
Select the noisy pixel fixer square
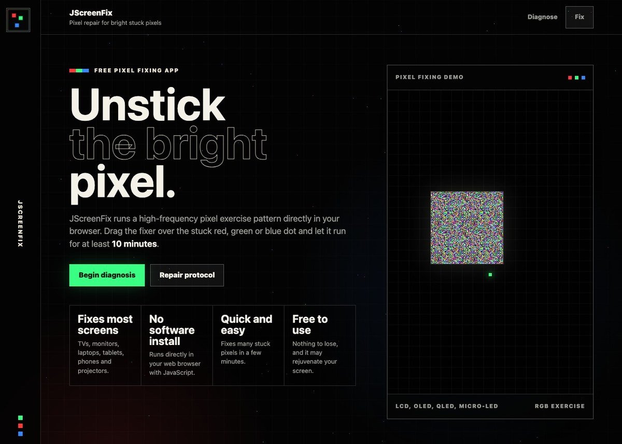click(x=467, y=227)
